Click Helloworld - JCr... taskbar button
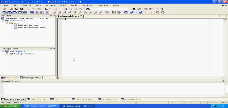Viewport: 228px width, 108px height. [x=78, y=106]
